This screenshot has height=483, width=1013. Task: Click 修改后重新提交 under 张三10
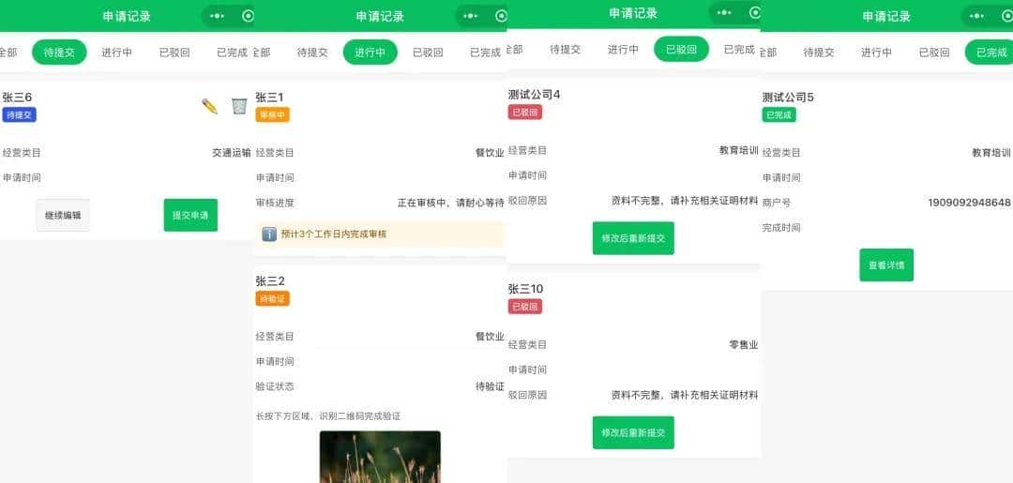coord(633,432)
